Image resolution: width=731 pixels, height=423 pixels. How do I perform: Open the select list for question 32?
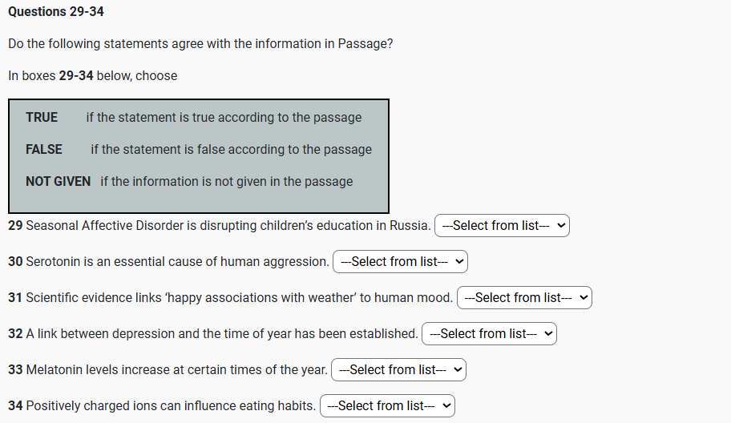489,334
